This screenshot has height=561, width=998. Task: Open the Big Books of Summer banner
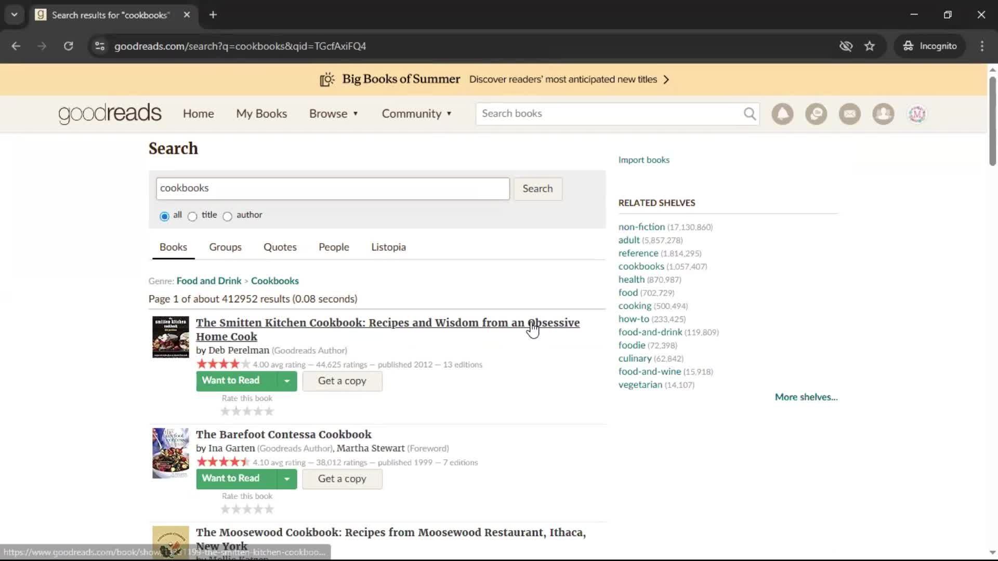click(494, 79)
